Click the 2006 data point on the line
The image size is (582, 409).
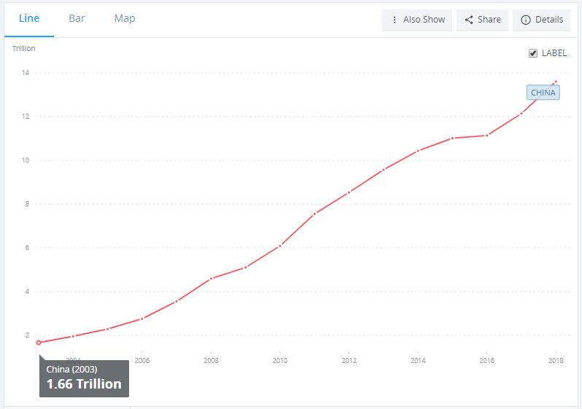[142, 319]
